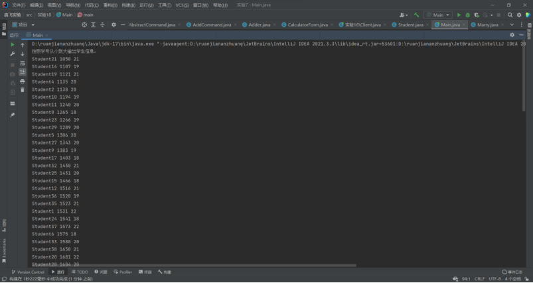Switch to the CalculatorForm.java tab
533x283 pixels.
(x=307, y=25)
